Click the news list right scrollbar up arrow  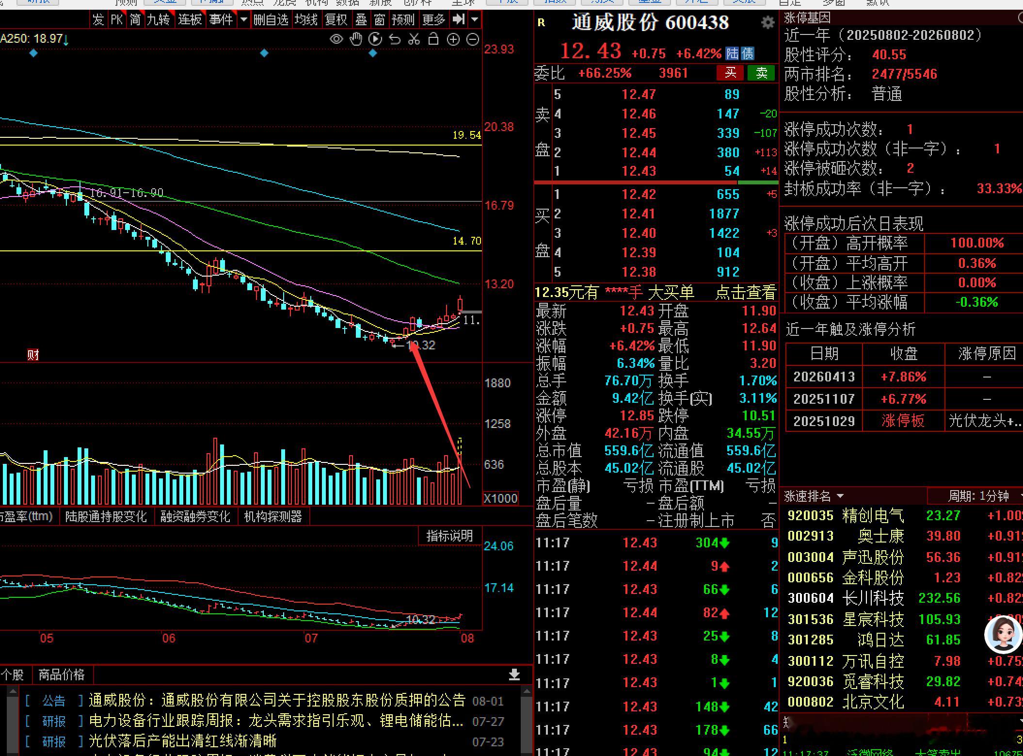pyautogui.click(x=526, y=691)
